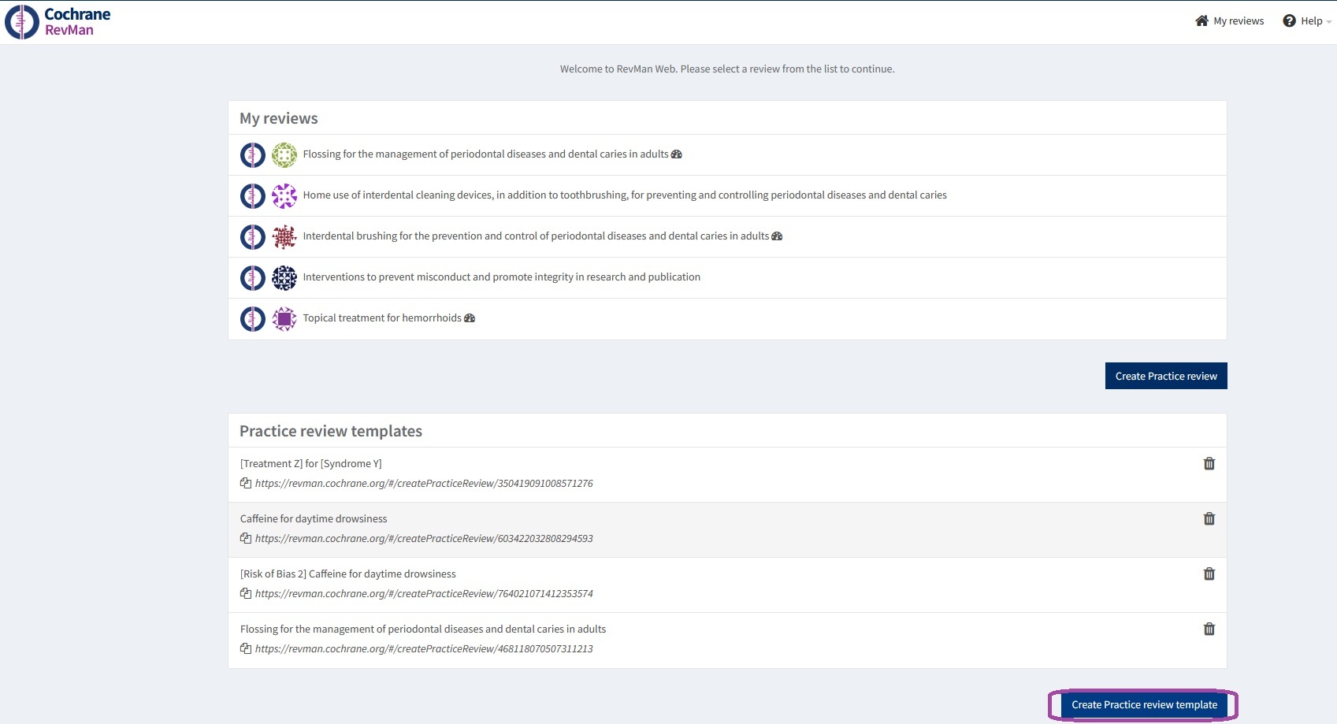Image resolution: width=1337 pixels, height=724 pixels.
Task: Copy link for [Treatment Z] for [Syndrome Y] template
Action: point(246,483)
